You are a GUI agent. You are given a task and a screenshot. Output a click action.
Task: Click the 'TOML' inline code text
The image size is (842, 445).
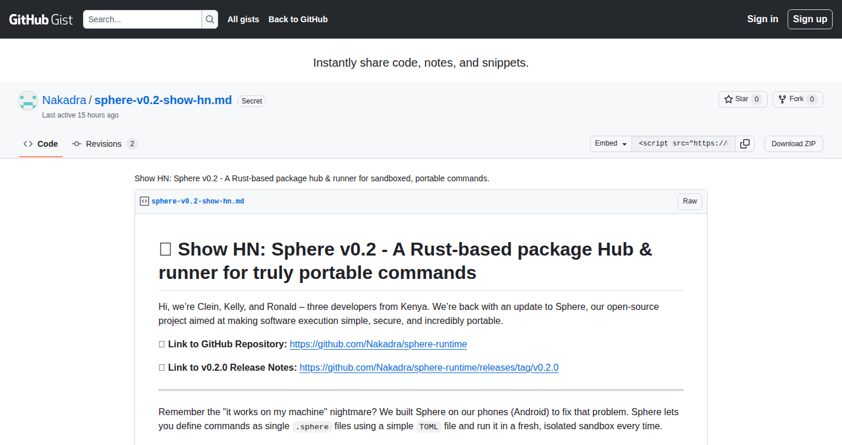429,426
